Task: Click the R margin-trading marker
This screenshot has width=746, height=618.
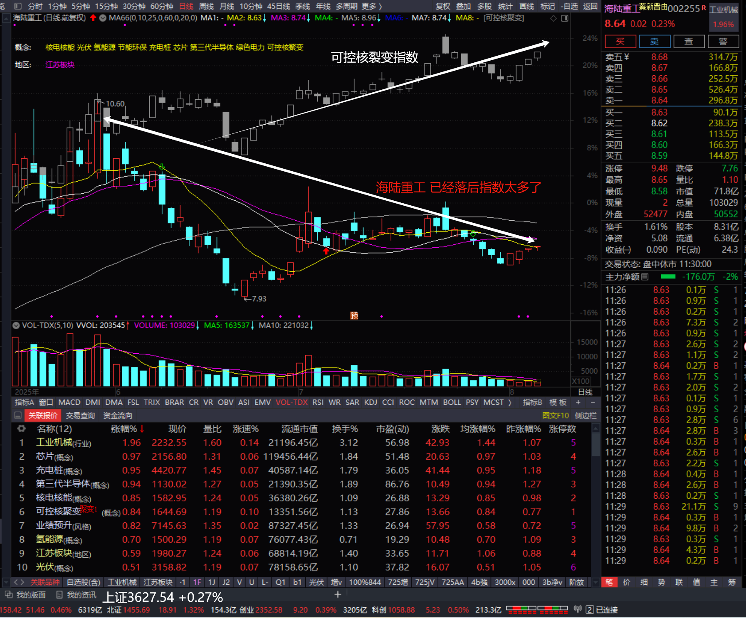Action: tap(704, 7)
